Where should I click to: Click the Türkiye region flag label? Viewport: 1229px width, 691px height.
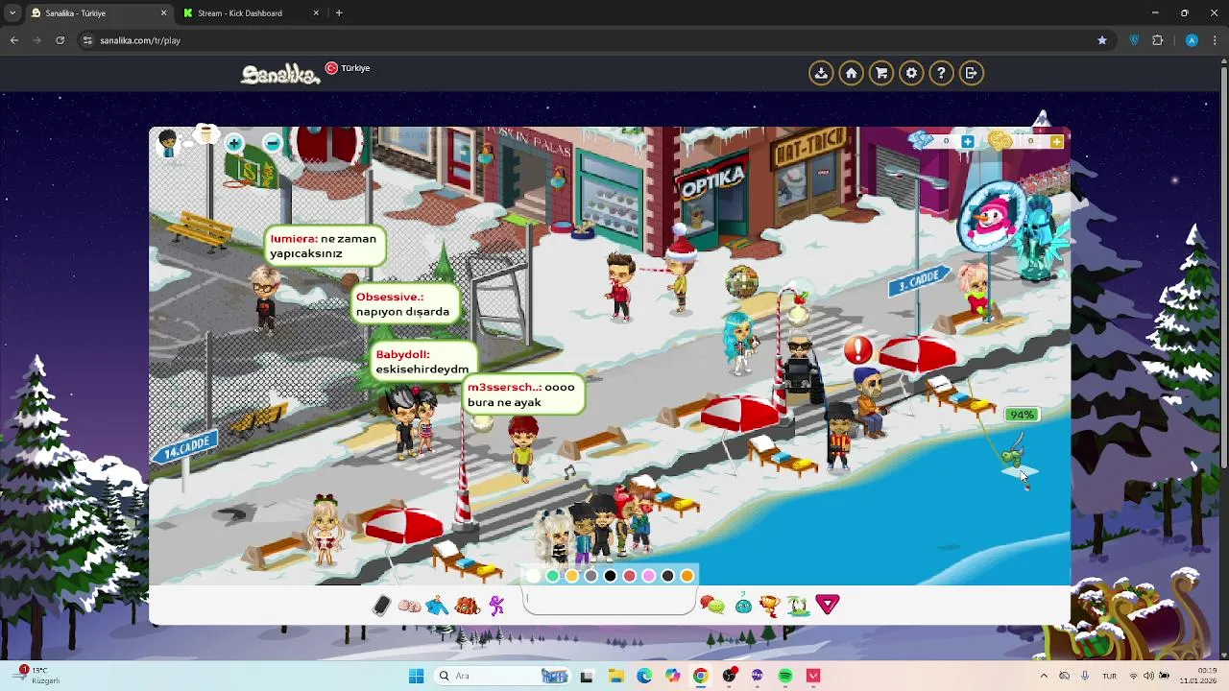(x=348, y=68)
